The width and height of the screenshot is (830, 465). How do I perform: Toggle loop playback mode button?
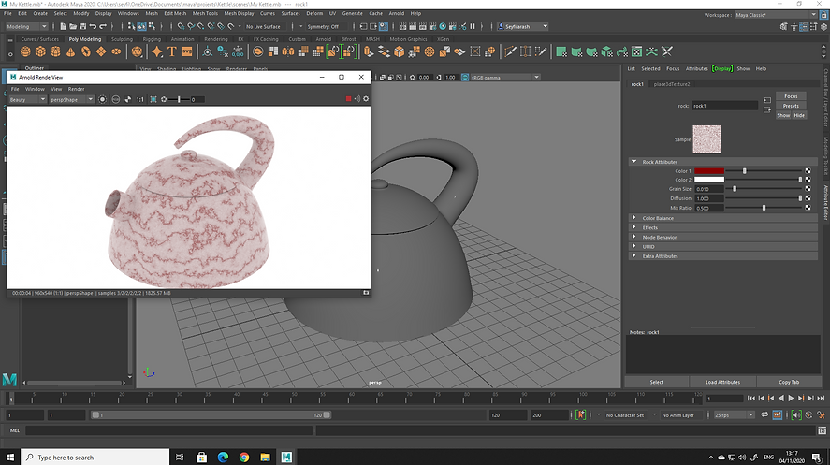click(x=764, y=414)
